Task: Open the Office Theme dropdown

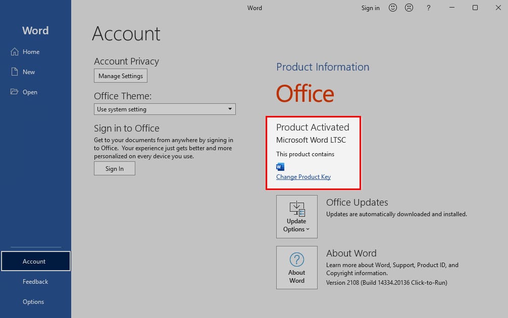Action: tap(165, 109)
